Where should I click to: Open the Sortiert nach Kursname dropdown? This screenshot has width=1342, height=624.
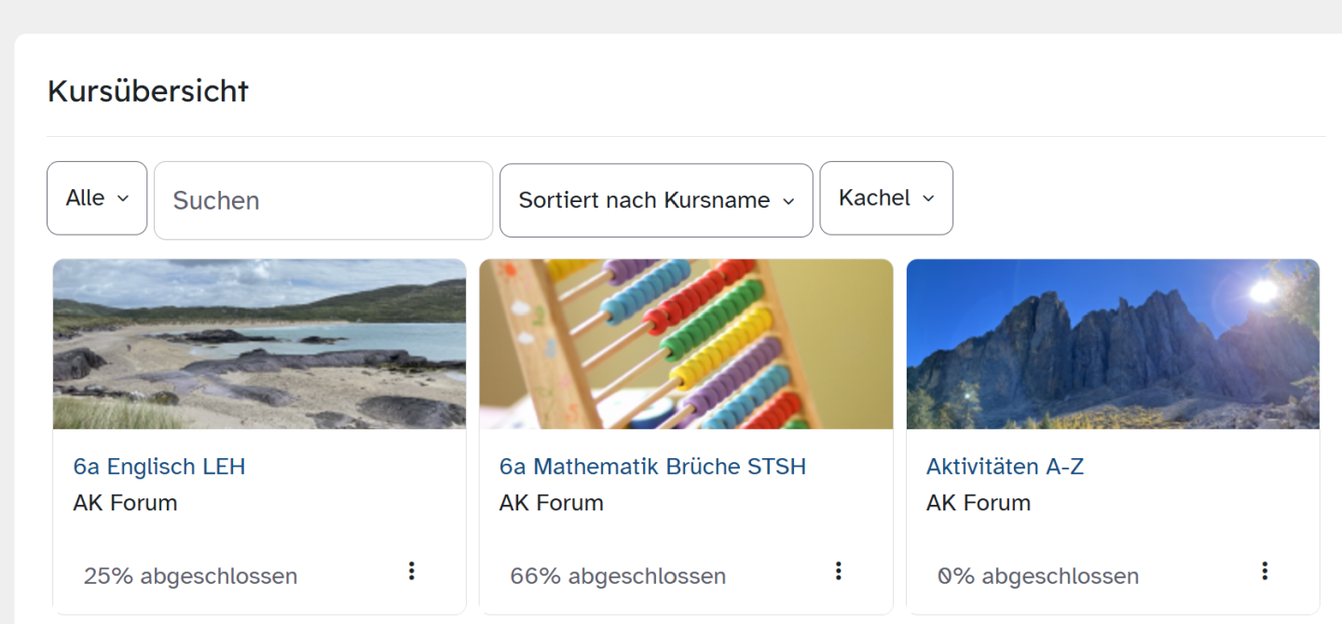point(655,200)
